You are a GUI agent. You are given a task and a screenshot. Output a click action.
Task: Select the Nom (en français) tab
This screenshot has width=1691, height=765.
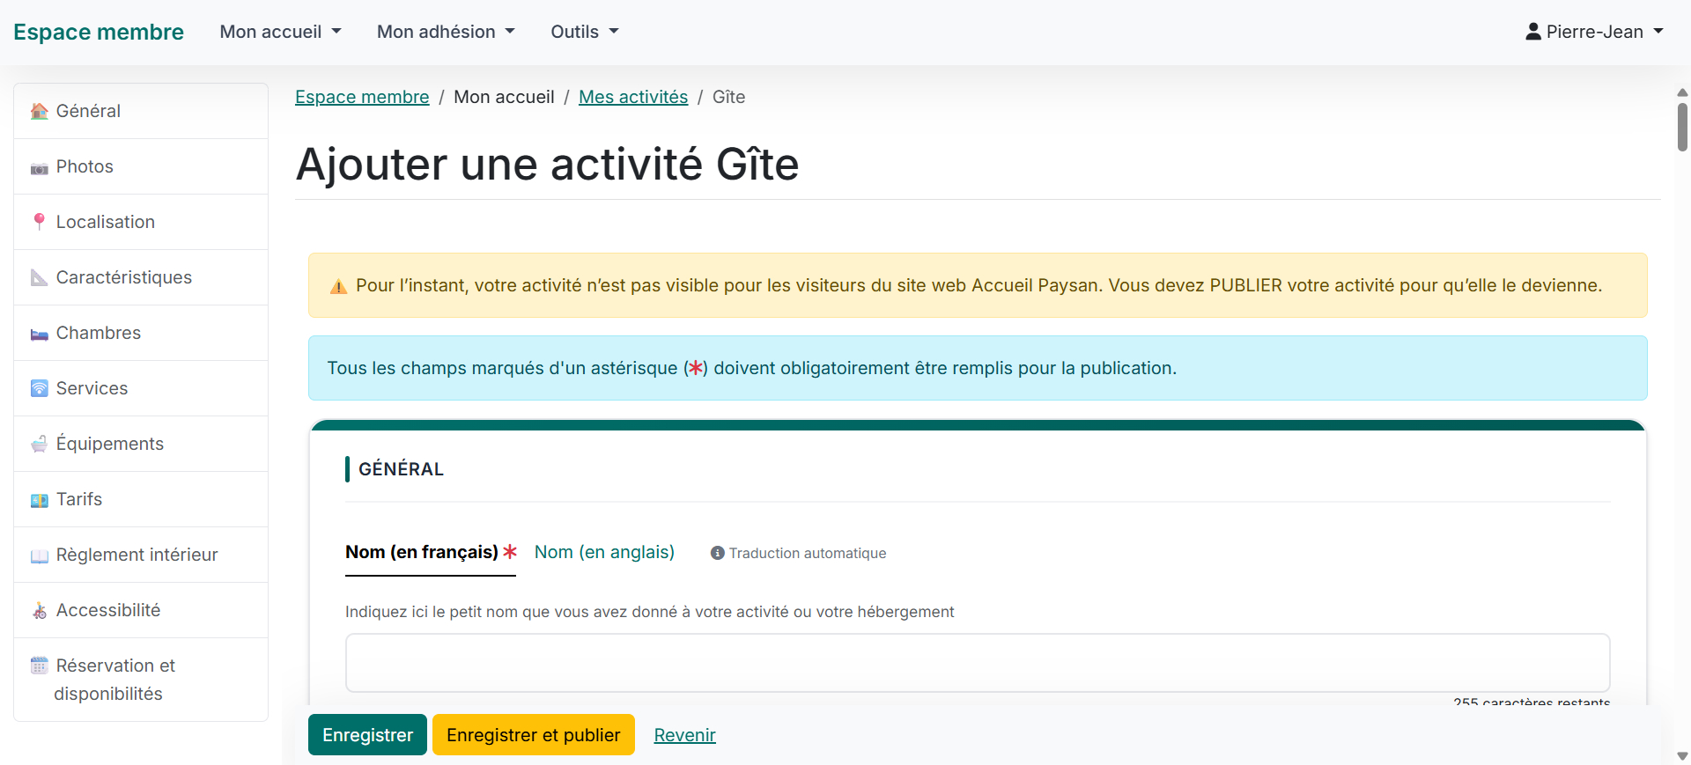point(422,552)
